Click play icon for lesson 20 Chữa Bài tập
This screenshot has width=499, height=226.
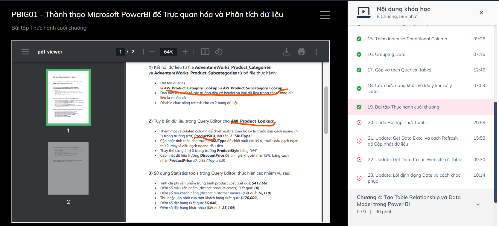359,123
